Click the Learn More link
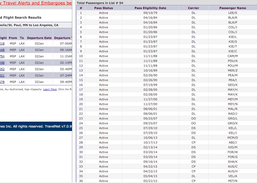Viewport: 257px width, 183px height. pos(50,89)
